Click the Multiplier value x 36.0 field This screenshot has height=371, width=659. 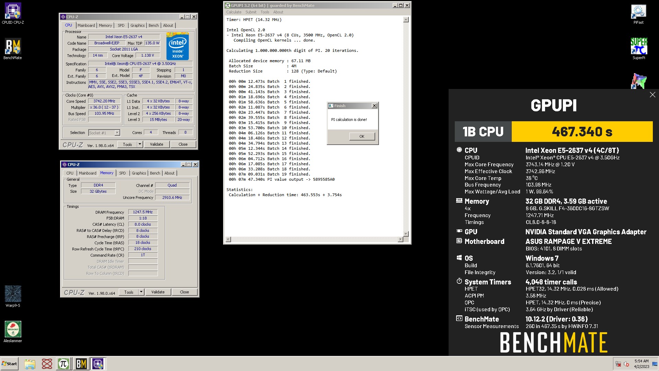tap(104, 108)
